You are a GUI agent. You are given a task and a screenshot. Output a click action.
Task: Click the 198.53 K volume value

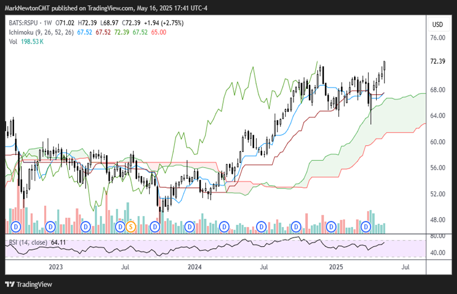point(32,42)
